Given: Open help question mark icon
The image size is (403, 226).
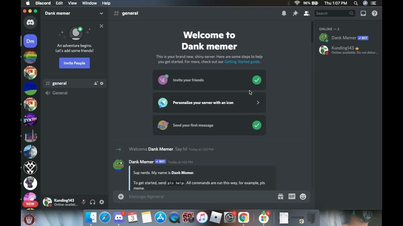Looking at the screenshot, I should click(374, 13).
